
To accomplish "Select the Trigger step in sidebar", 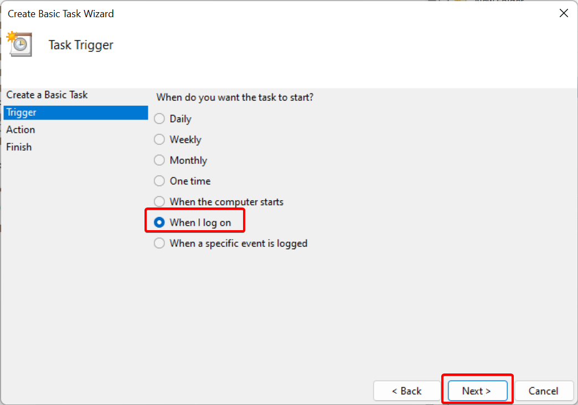I will (22, 112).
